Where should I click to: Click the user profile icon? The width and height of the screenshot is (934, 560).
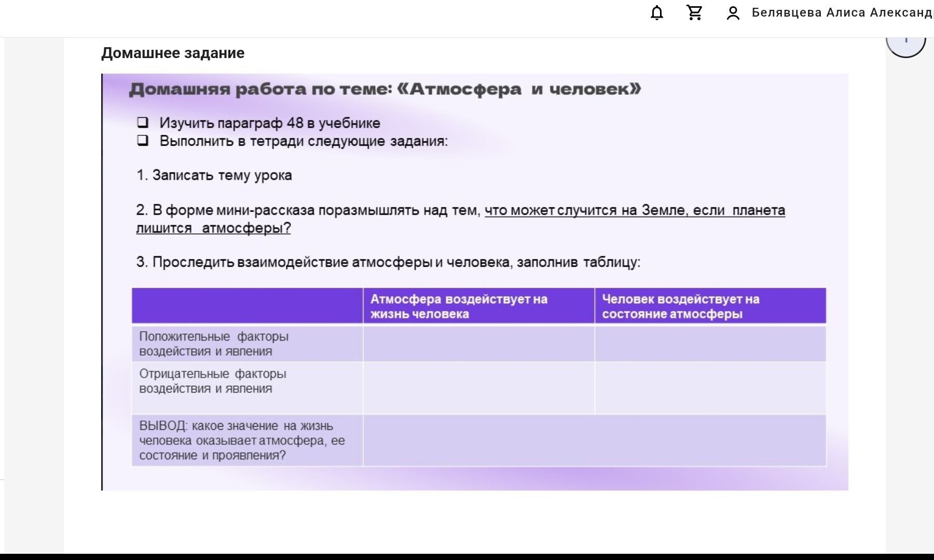[733, 13]
